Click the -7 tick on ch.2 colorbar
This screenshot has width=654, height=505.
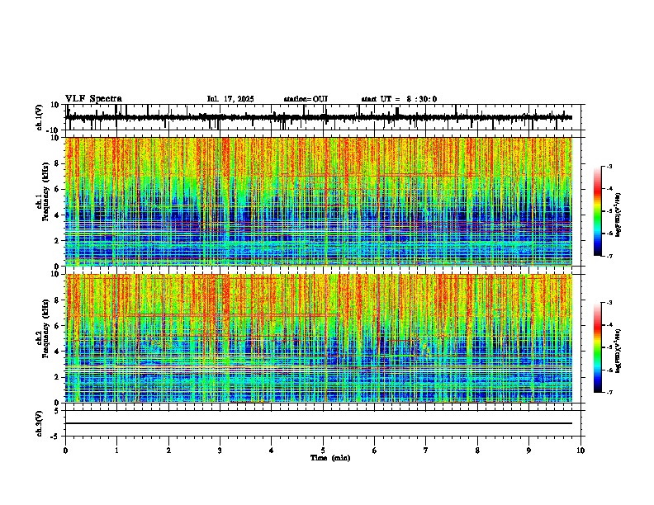609,393
